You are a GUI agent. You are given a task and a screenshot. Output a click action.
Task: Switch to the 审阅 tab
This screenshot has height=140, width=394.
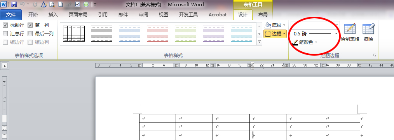[143, 15]
